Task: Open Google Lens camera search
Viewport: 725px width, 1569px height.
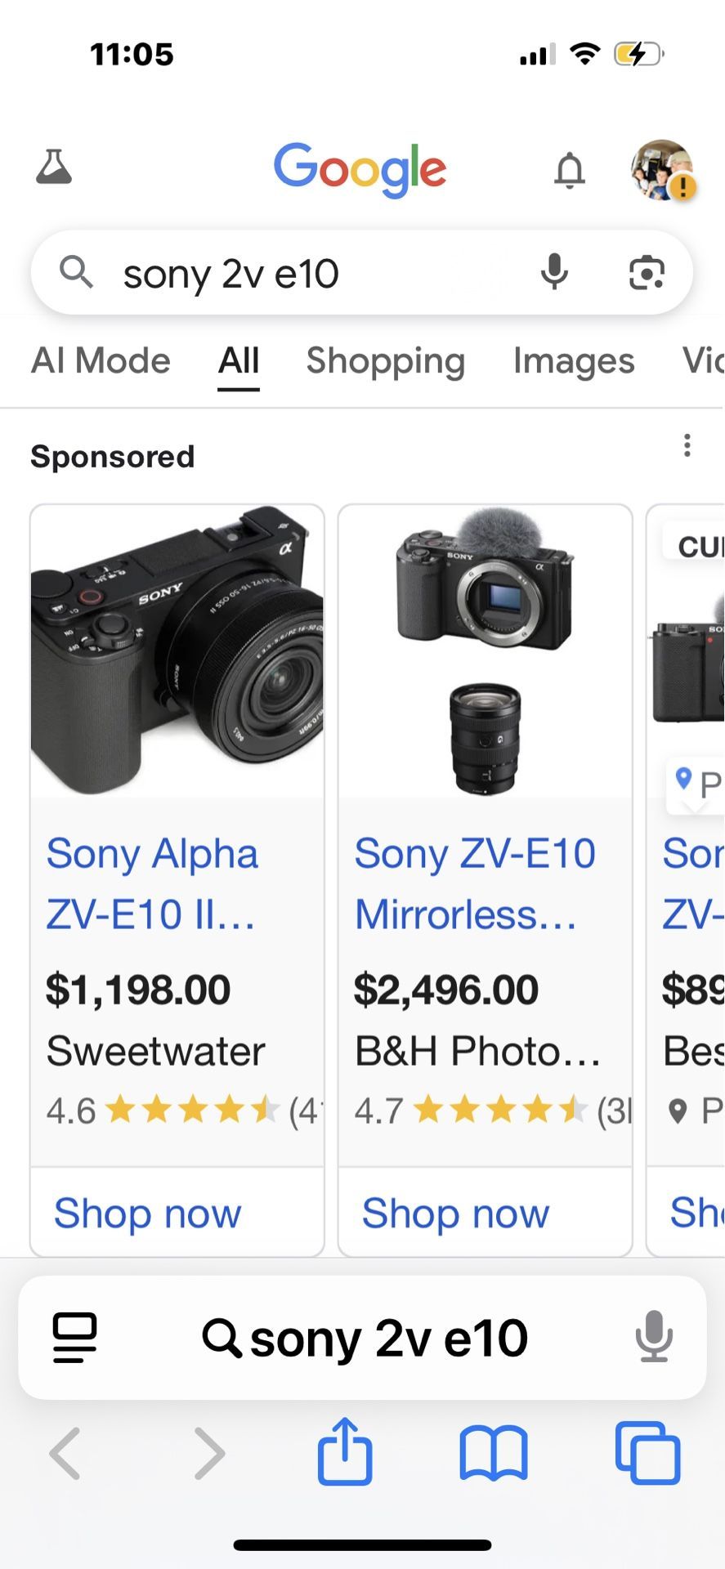Action: (x=647, y=272)
